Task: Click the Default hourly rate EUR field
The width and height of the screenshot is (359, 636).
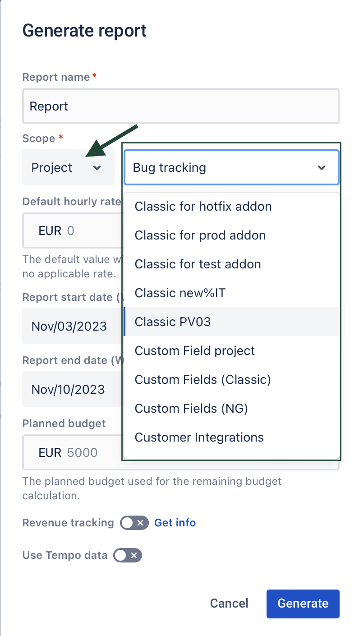Action: tap(72, 231)
